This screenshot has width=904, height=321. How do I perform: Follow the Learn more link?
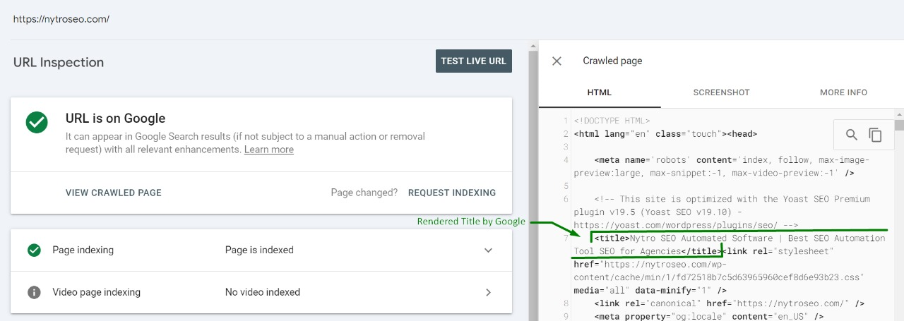(268, 150)
